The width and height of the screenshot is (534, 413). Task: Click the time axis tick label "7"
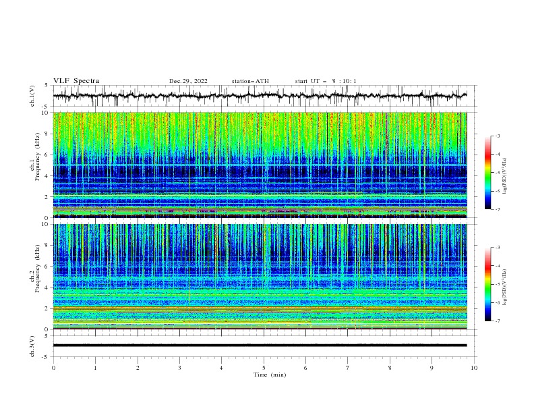click(x=348, y=368)
